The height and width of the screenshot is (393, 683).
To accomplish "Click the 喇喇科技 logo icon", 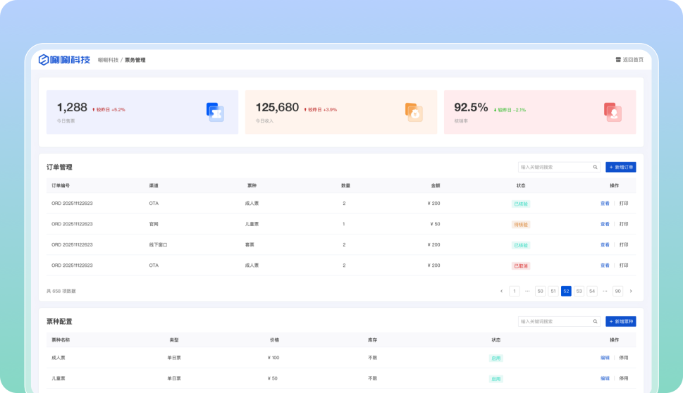I will (44, 60).
